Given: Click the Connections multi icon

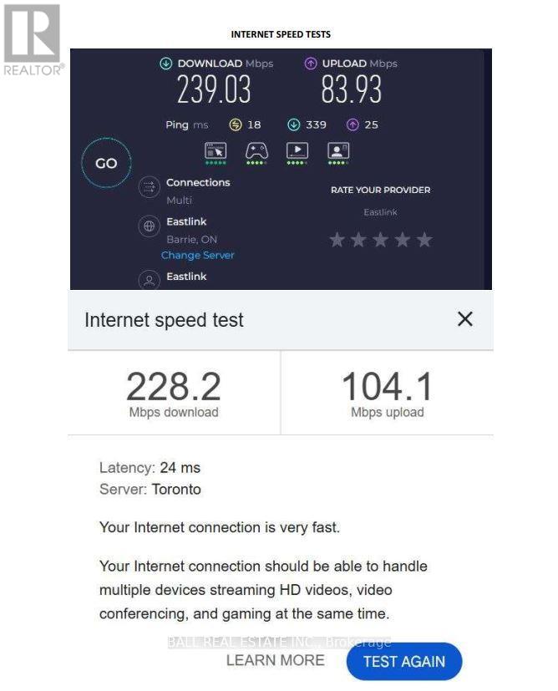Looking at the screenshot, I should pos(149,187).
